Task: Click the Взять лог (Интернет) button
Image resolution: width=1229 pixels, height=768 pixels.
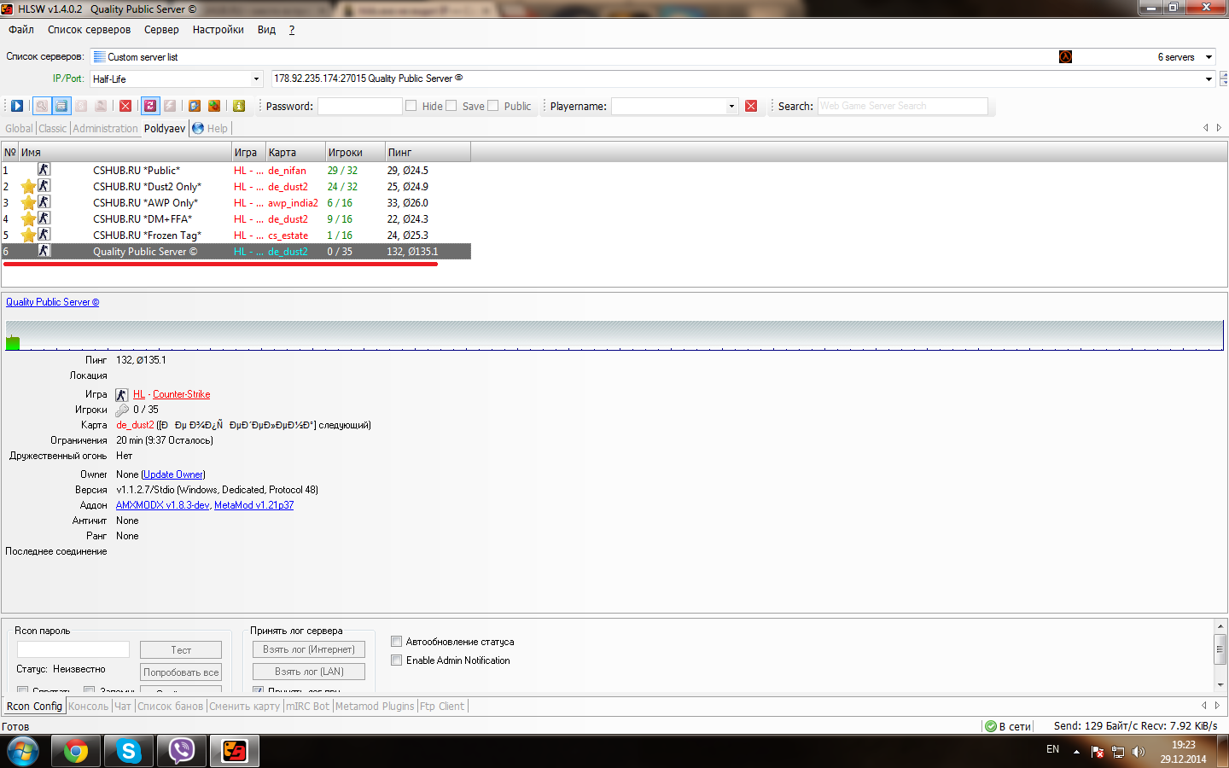Action: (309, 649)
